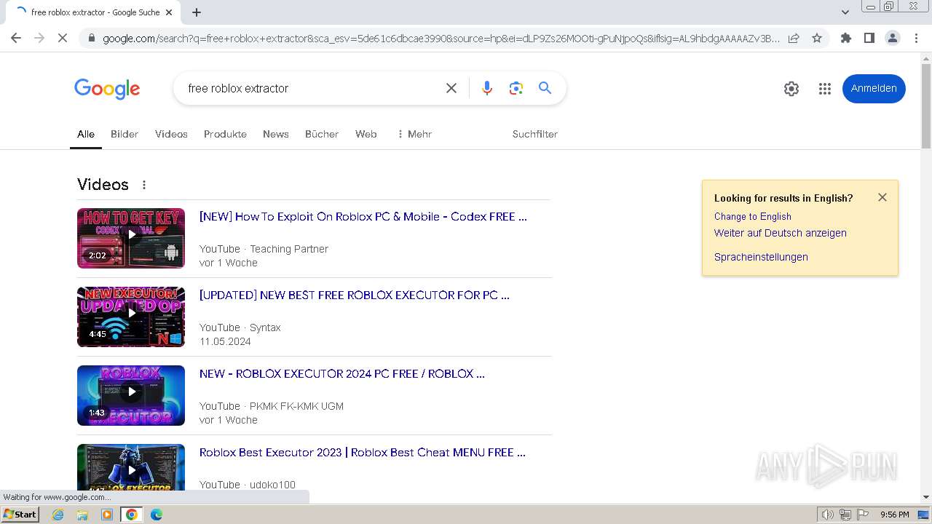Stop loading the page
This screenshot has width=932, height=524.
coord(63,38)
